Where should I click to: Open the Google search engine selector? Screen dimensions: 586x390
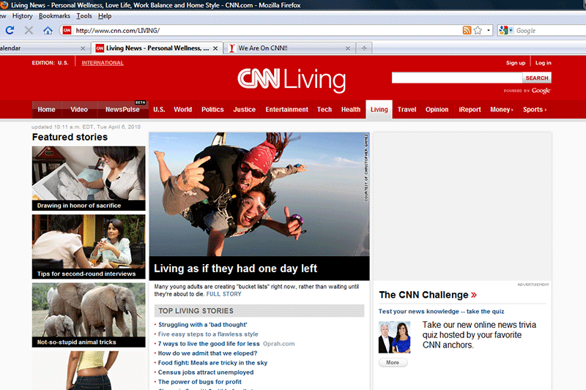pyautogui.click(x=506, y=30)
